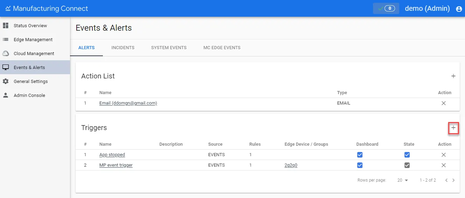Add a new trigger with Triggers plus icon
Image resolution: width=465 pixels, height=198 pixels.
[x=453, y=128]
